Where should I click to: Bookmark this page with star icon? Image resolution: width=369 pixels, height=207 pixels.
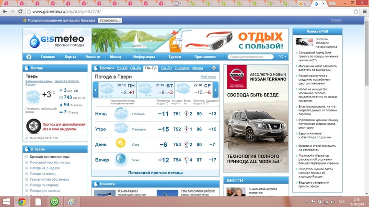coord(356,11)
